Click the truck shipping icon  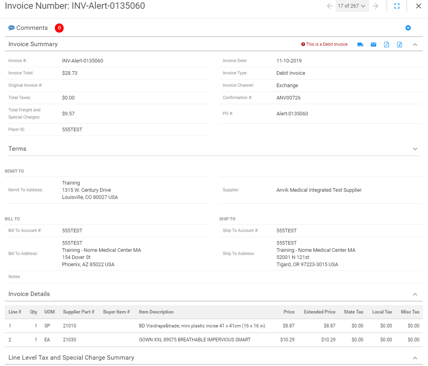[x=360, y=45]
